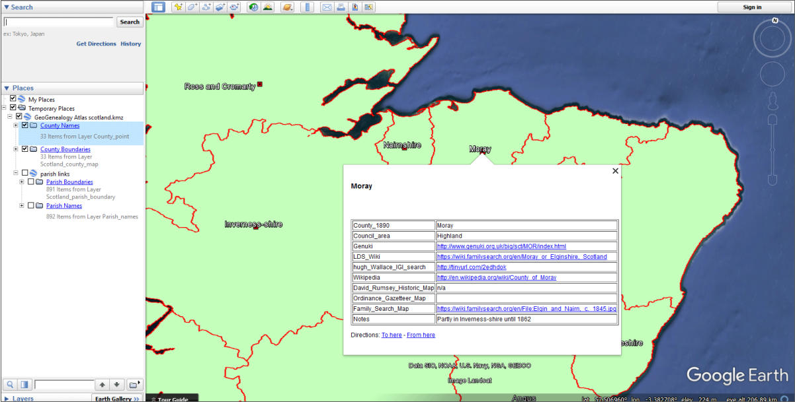Viewport: 795px width, 402px height.
Task: Add a placemark with the pushpin tool
Action: 178,7
